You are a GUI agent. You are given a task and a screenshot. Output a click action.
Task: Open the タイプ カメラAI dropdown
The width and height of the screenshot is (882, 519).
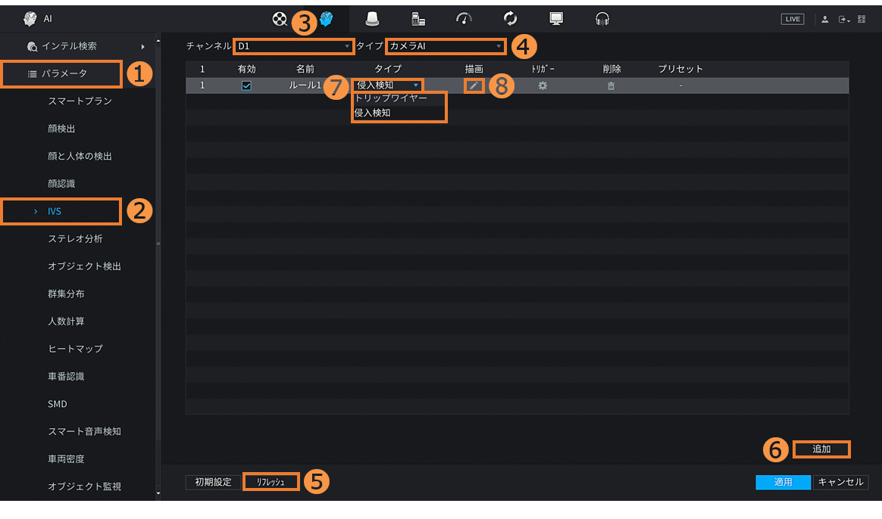tap(445, 46)
